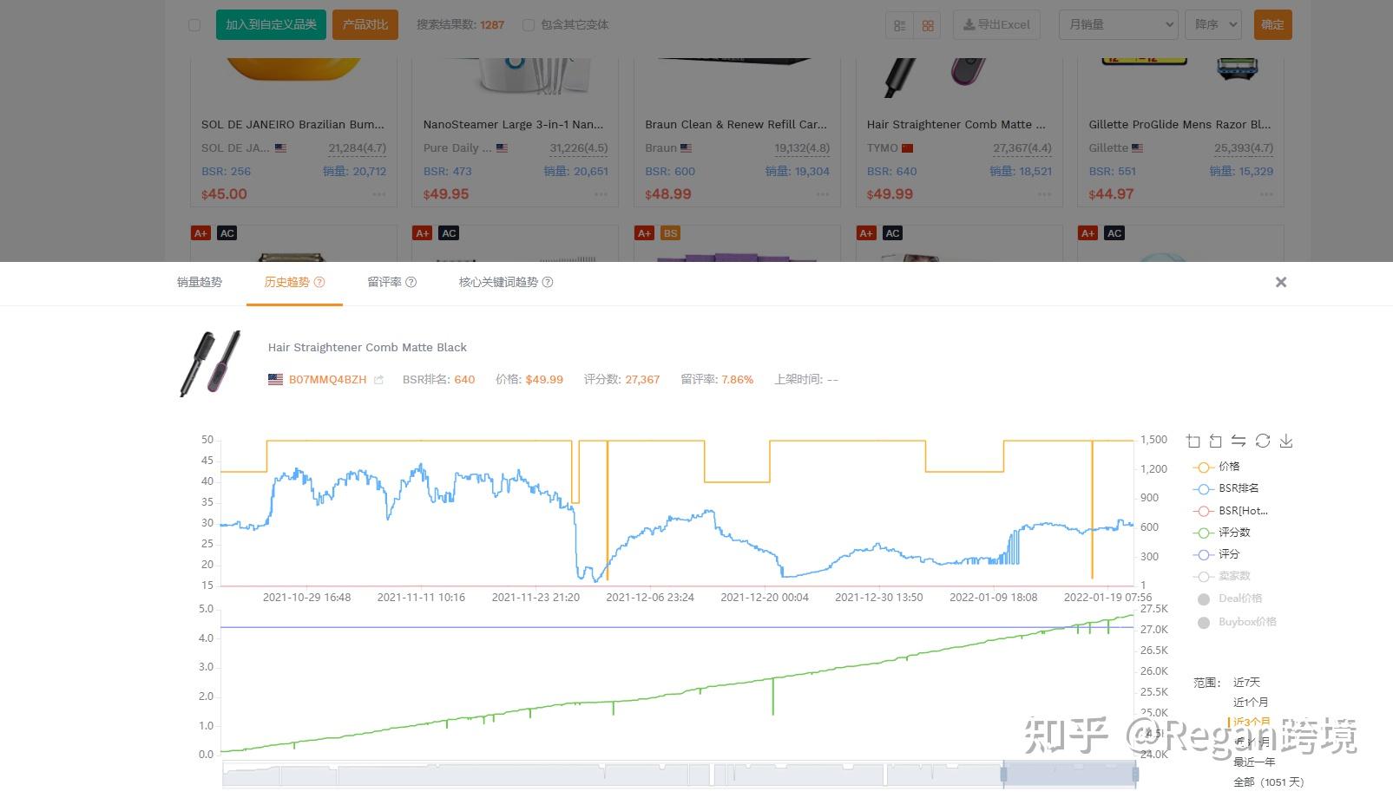
Task: Tick the select-all checkbox in the toolbar
Action: [194, 25]
